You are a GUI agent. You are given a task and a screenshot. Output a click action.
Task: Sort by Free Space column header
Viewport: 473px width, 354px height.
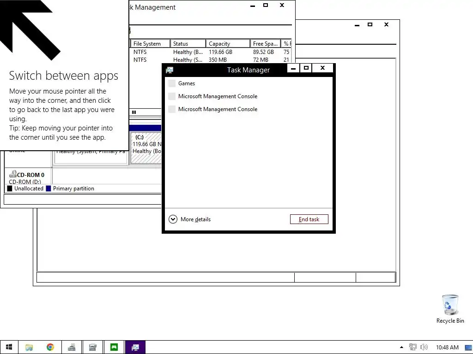pyautogui.click(x=266, y=44)
